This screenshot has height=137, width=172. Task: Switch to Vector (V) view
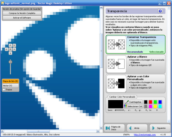click(x=10, y=86)
